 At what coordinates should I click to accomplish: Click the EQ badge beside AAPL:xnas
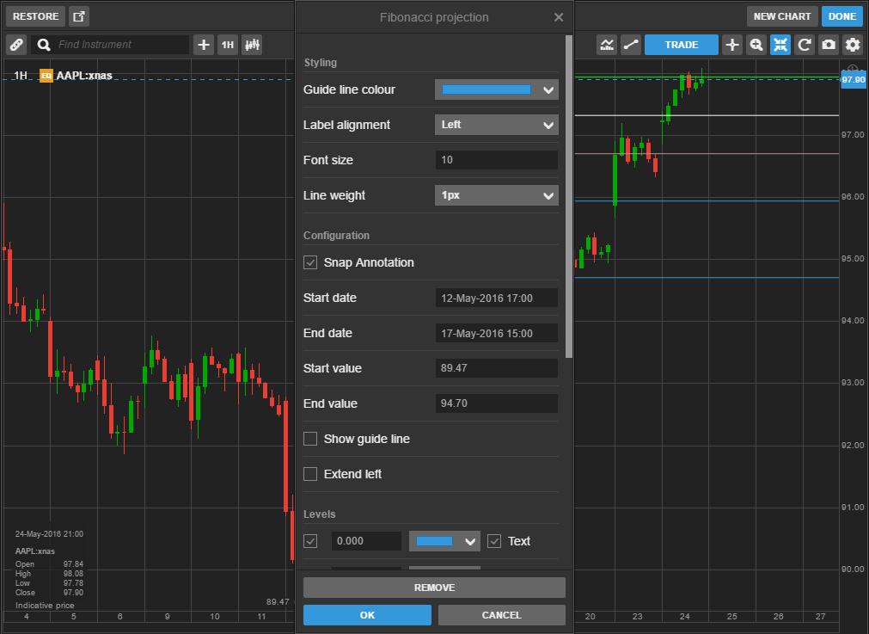tap(46, 76)
